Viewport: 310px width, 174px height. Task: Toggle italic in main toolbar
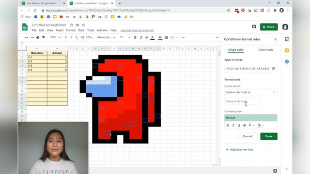point(141,38)
